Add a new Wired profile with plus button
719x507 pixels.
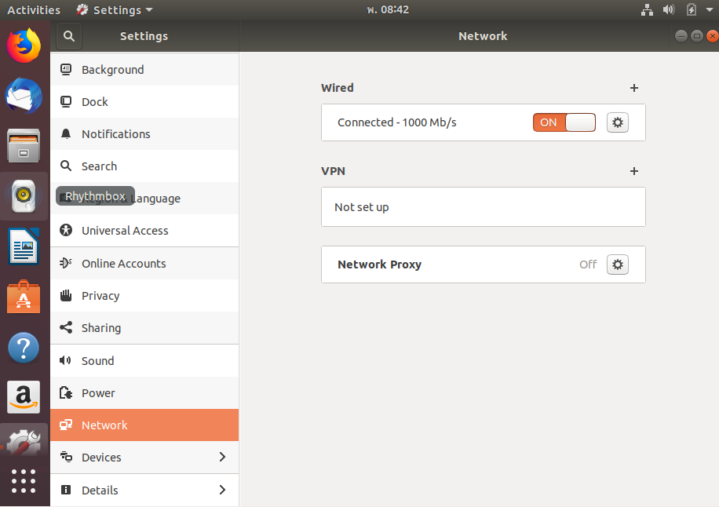[634, 88]
